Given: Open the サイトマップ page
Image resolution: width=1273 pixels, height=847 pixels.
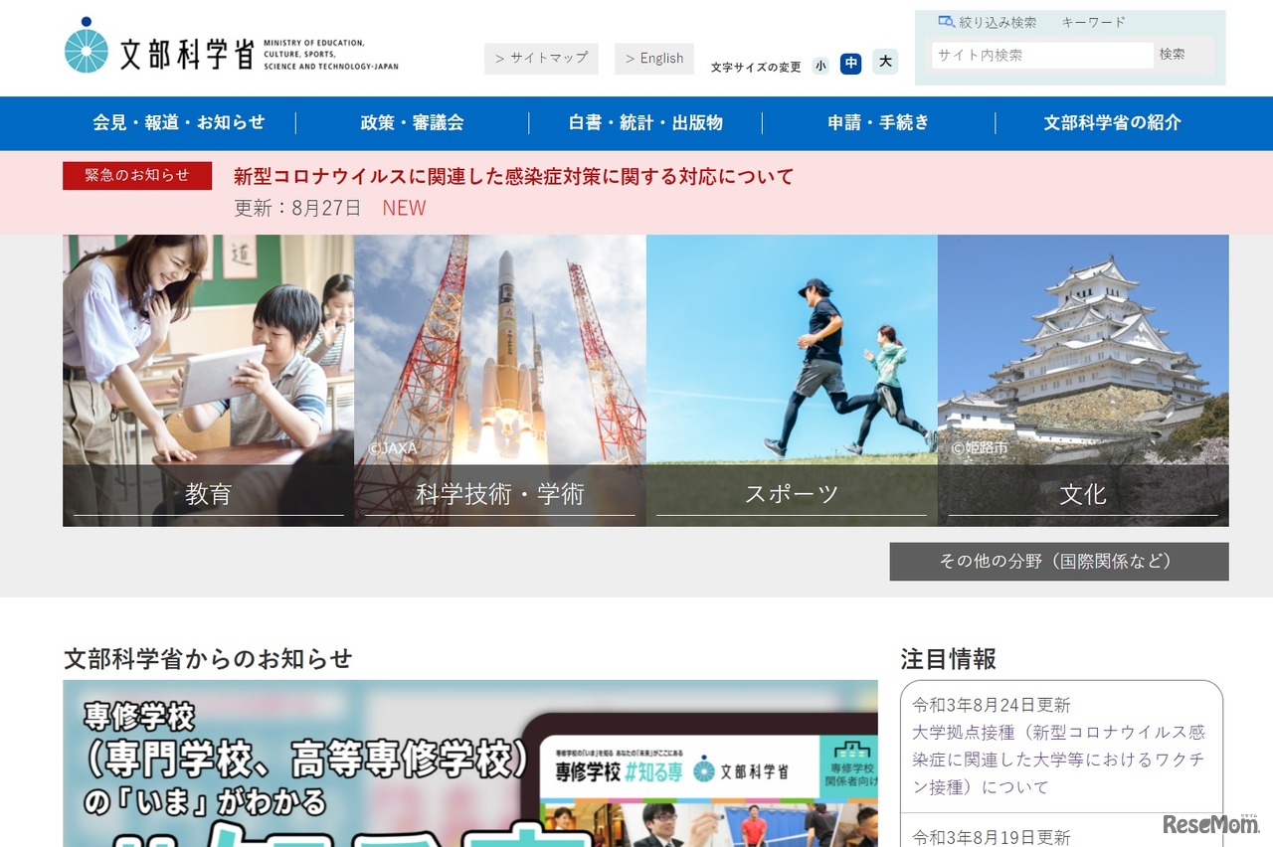Looking at the screenshot, I should click(541, 58).
